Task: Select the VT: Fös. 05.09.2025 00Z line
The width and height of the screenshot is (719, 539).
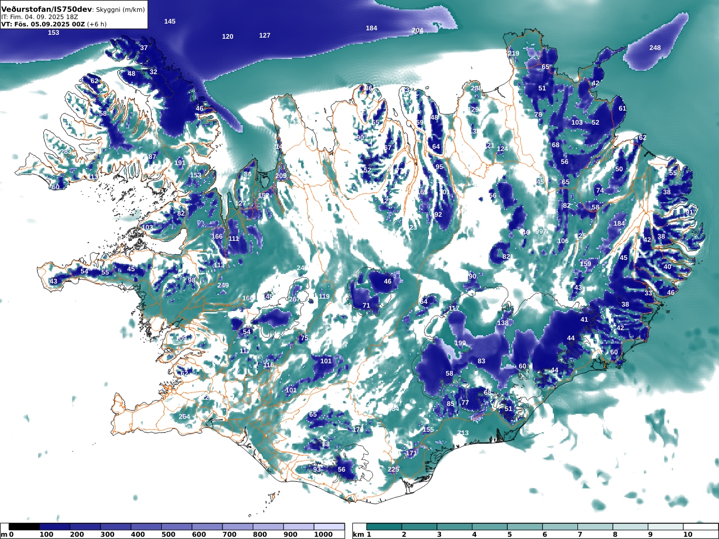Action: pyautogui.click(x=43, y=24)
